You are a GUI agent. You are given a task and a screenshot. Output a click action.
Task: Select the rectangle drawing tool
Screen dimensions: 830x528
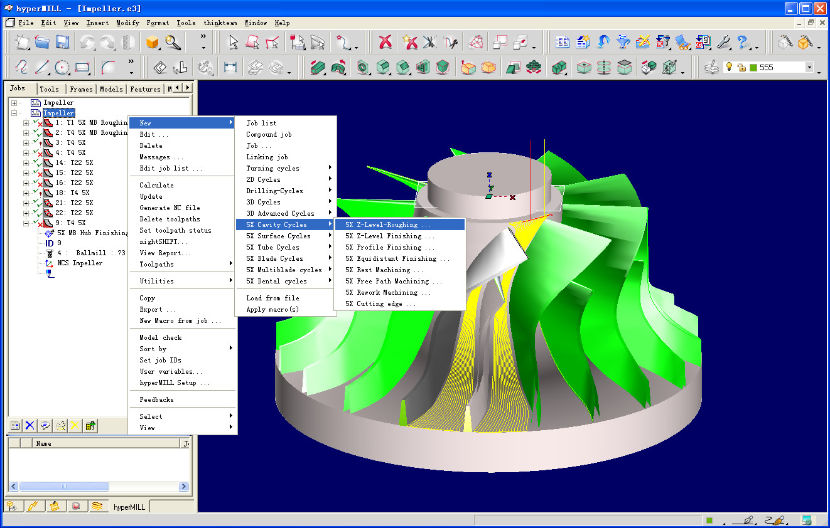(82, 67)
